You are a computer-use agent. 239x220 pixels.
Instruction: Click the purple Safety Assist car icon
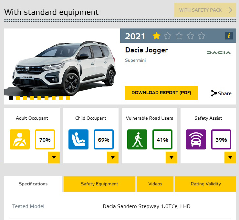click(x=196, y=139)
